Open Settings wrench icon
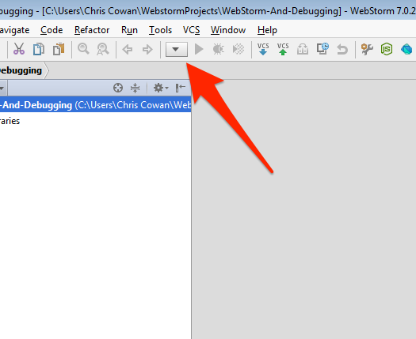The width and height of the screenshot is (416, 339). 367,49
